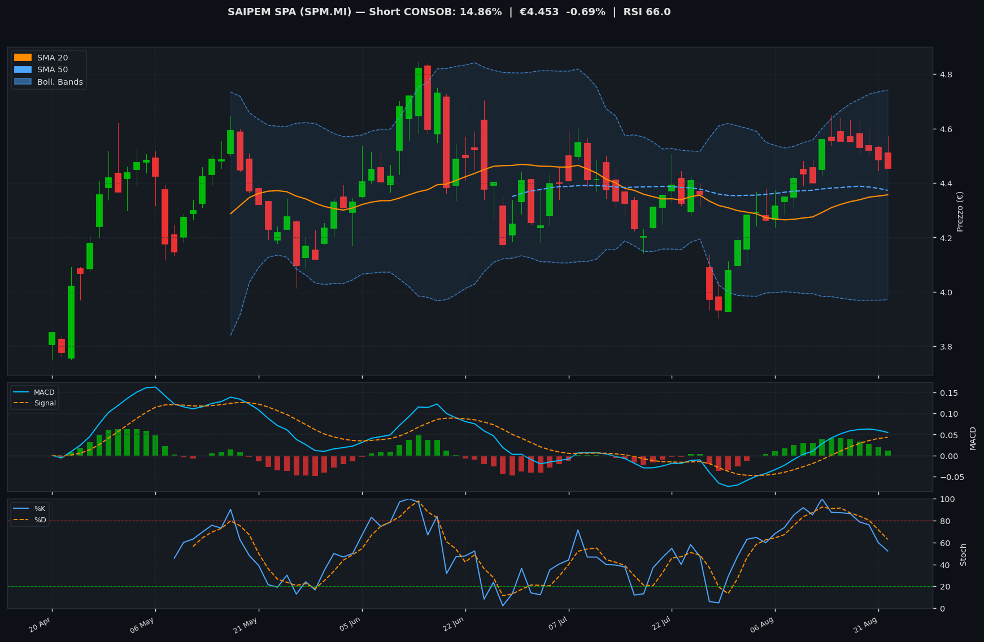The width and height of the screenshot is (984, 642).
Task: Select the "Boll. Bands" legend label
Action: click(60, 82)
